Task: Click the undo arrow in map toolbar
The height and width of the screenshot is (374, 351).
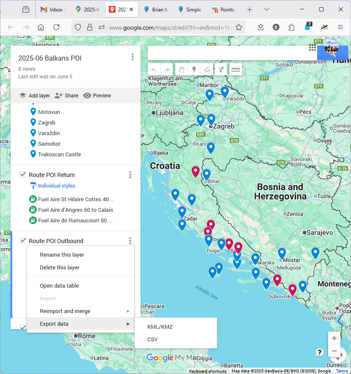Action: pyautogui.click(x=154, y=69)
